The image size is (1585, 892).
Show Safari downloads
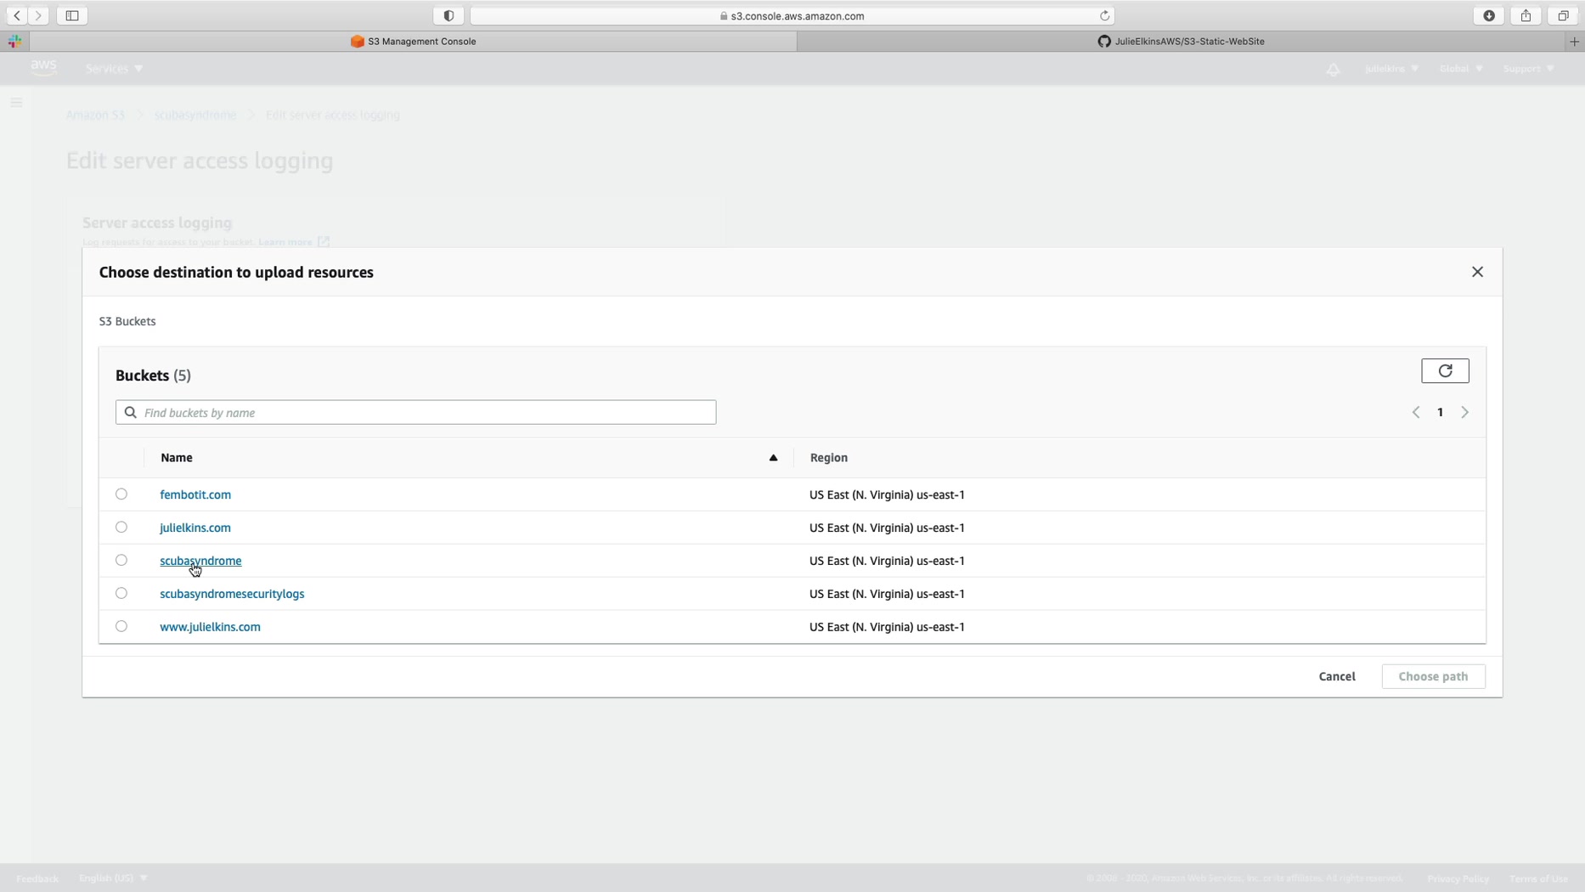pyautogui.click(x=1489, y=15)
